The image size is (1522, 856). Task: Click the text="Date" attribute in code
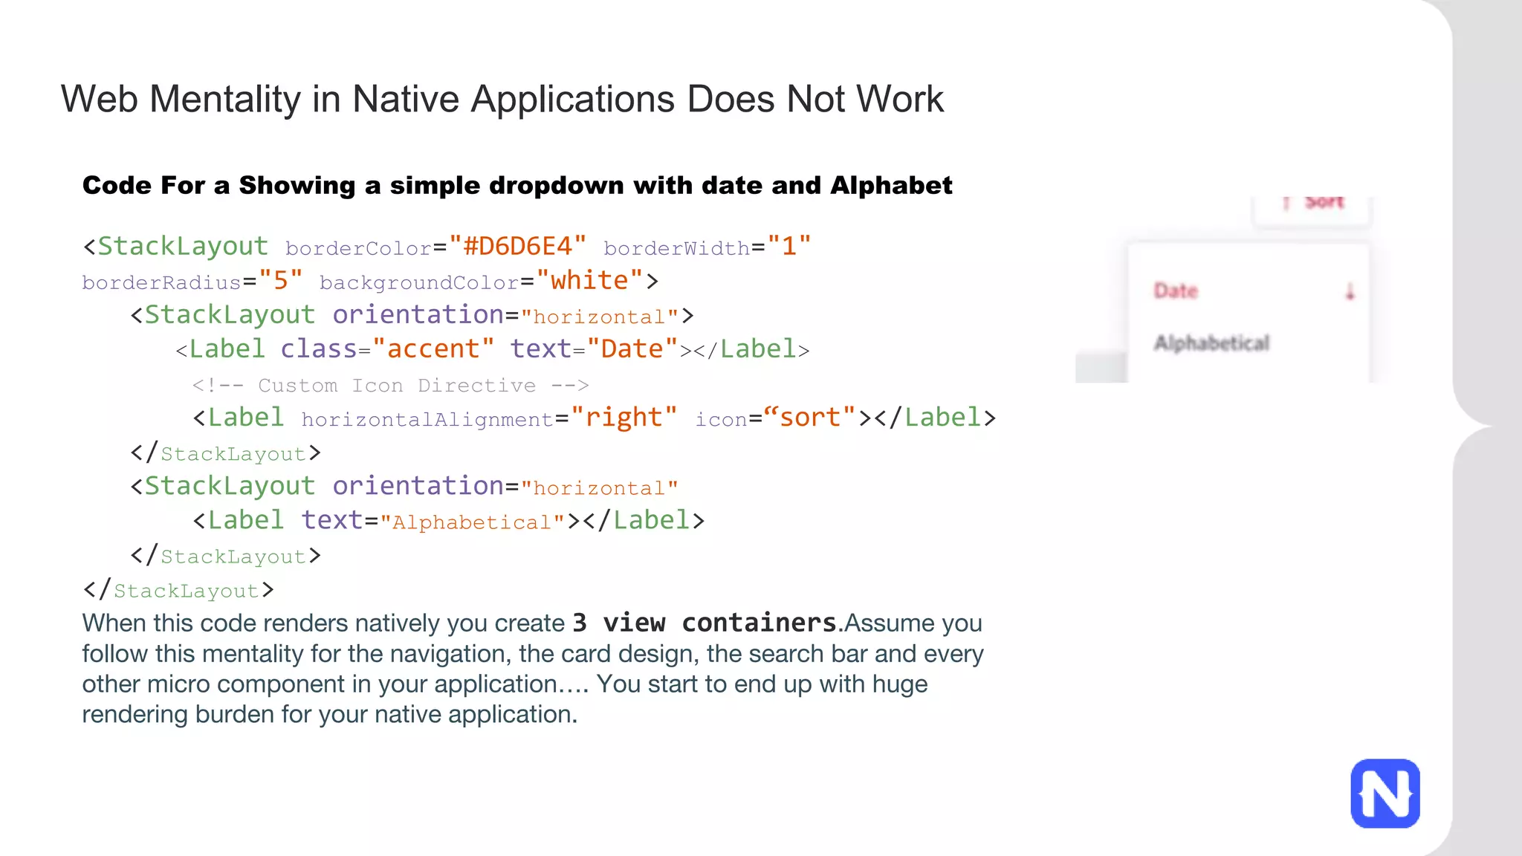point(593,348)
